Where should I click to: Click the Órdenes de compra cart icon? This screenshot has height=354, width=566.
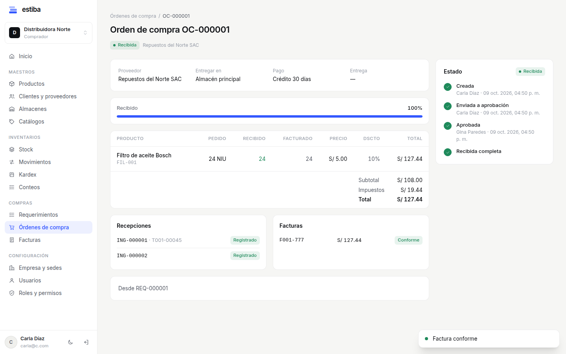[x=12, y=227]
